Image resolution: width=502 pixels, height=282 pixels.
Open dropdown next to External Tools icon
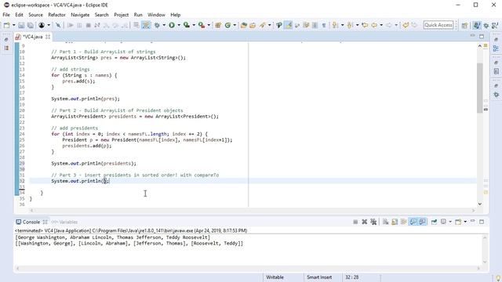209,25
